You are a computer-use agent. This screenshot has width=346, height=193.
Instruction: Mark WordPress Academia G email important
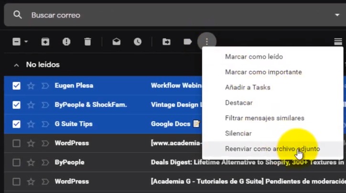pos(45,182)
